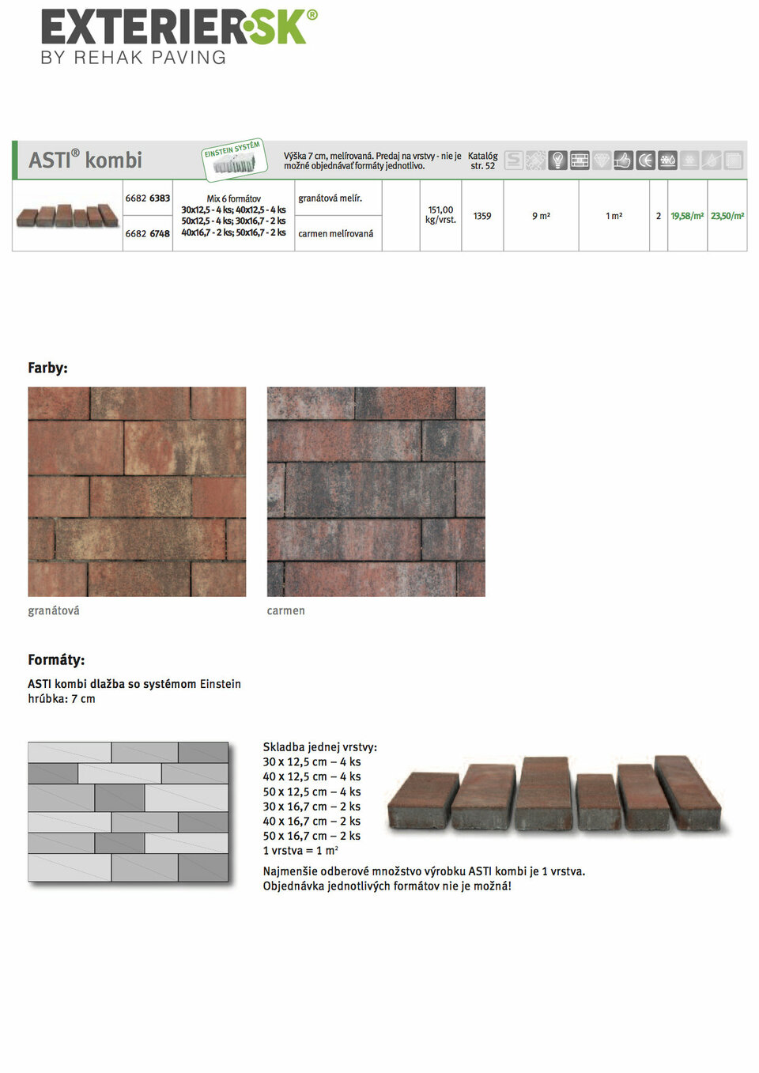Click the "Farby:" section heading
Viewport: 759px width, 1073px height.
[x=48, y=368]
